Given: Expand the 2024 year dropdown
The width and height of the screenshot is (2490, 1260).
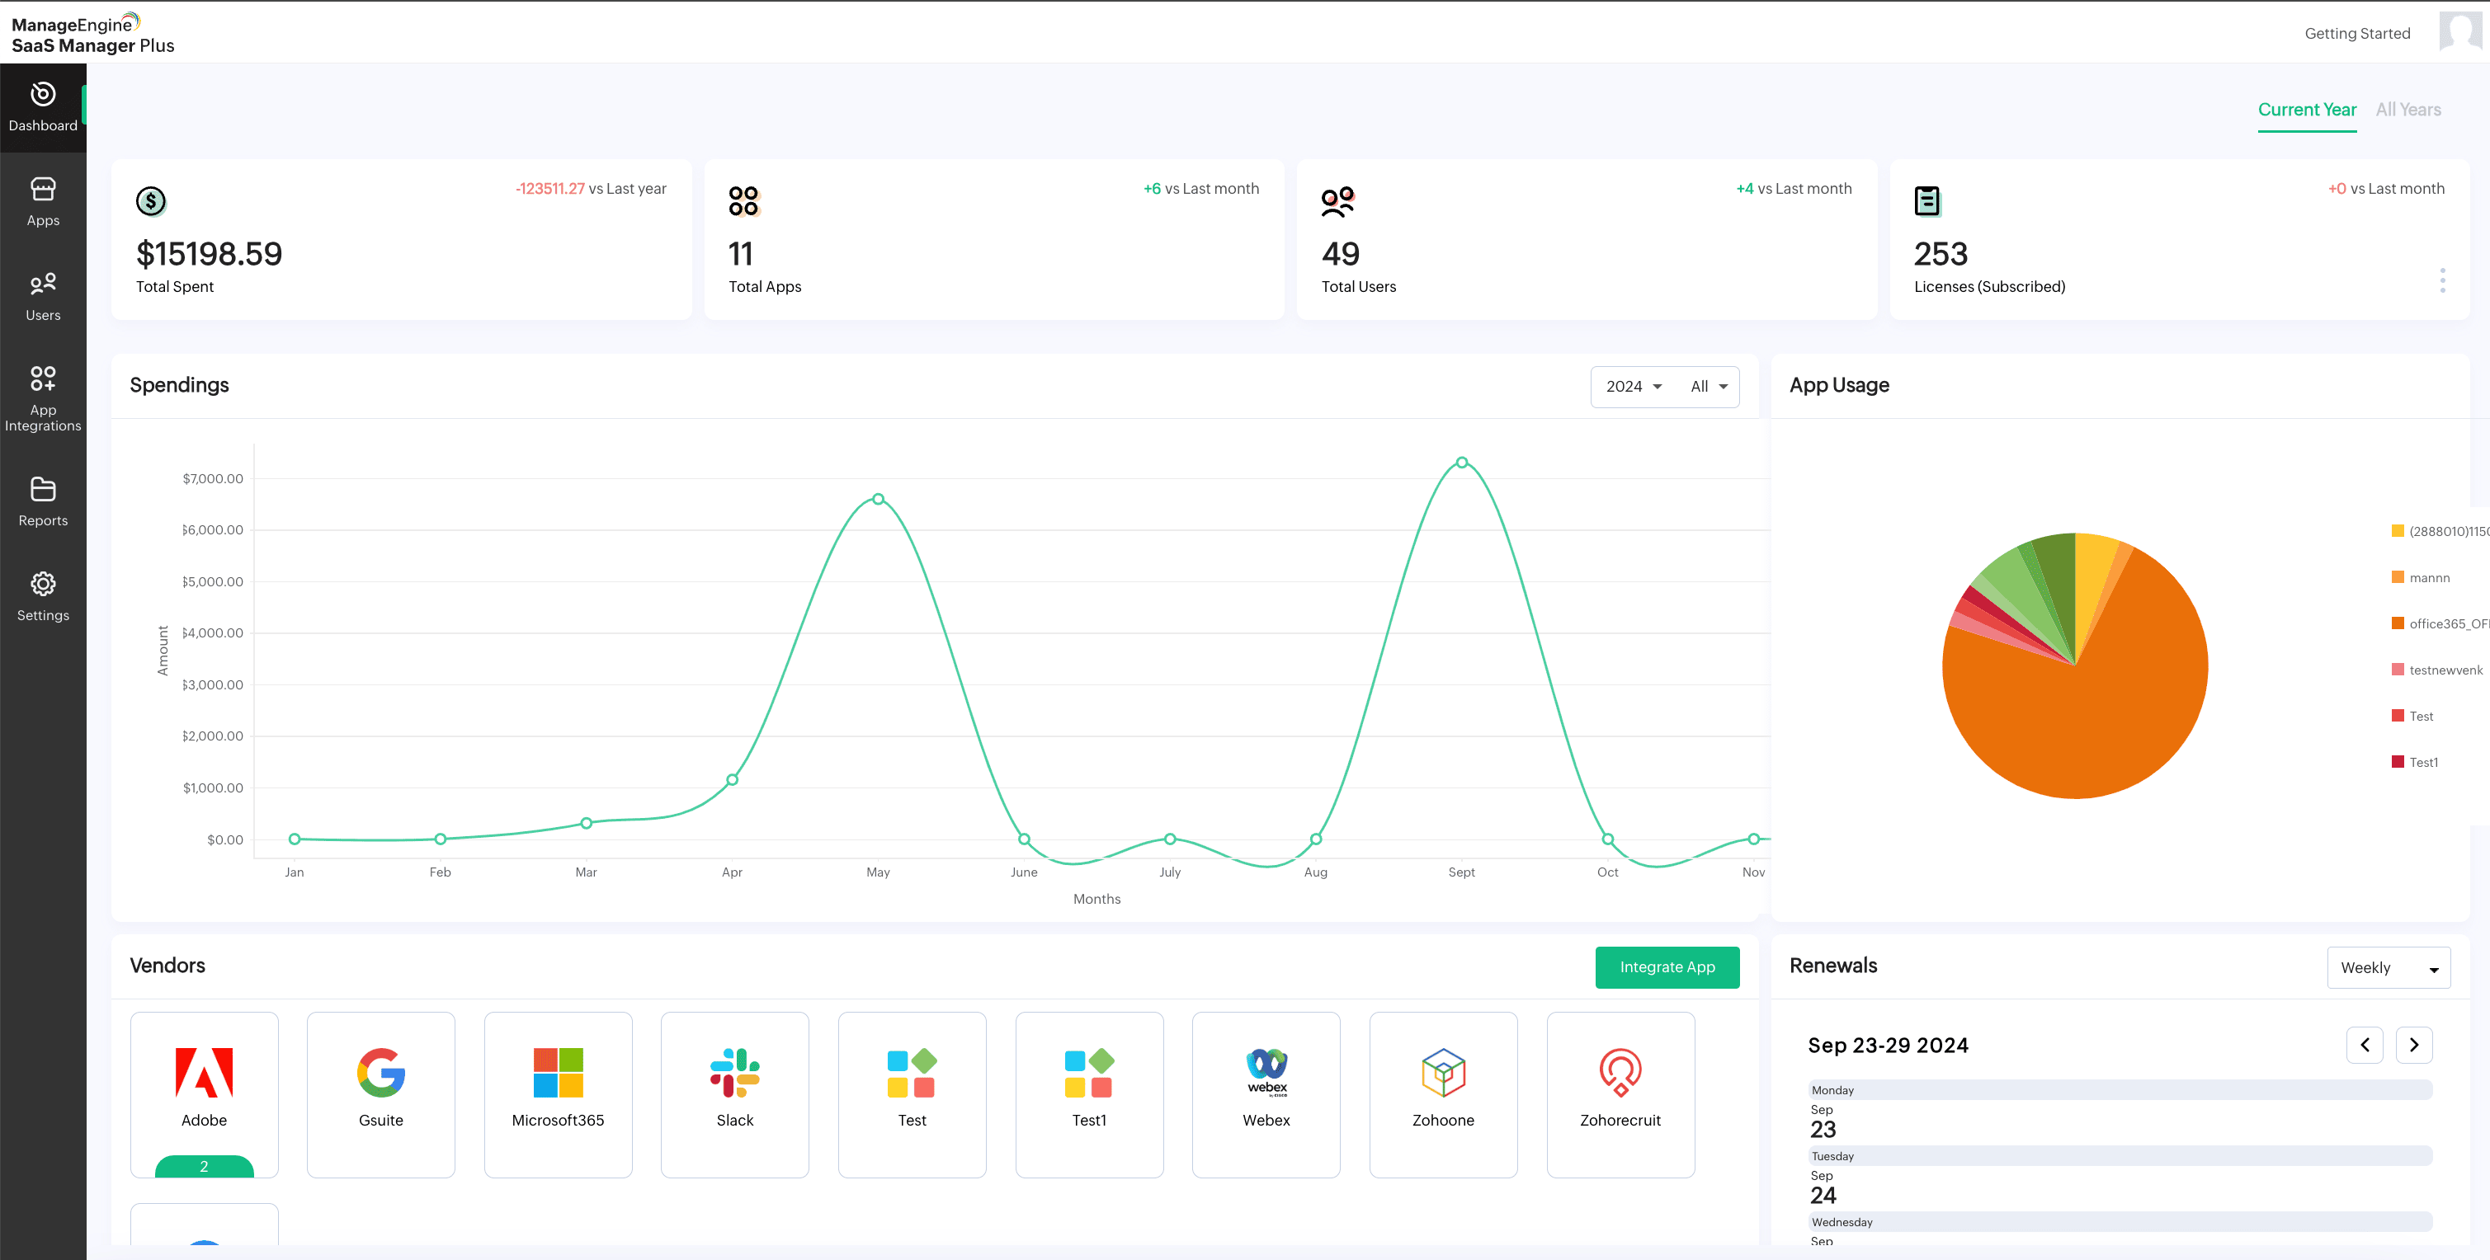Looking at the screenshot, I should [1634, 387].
